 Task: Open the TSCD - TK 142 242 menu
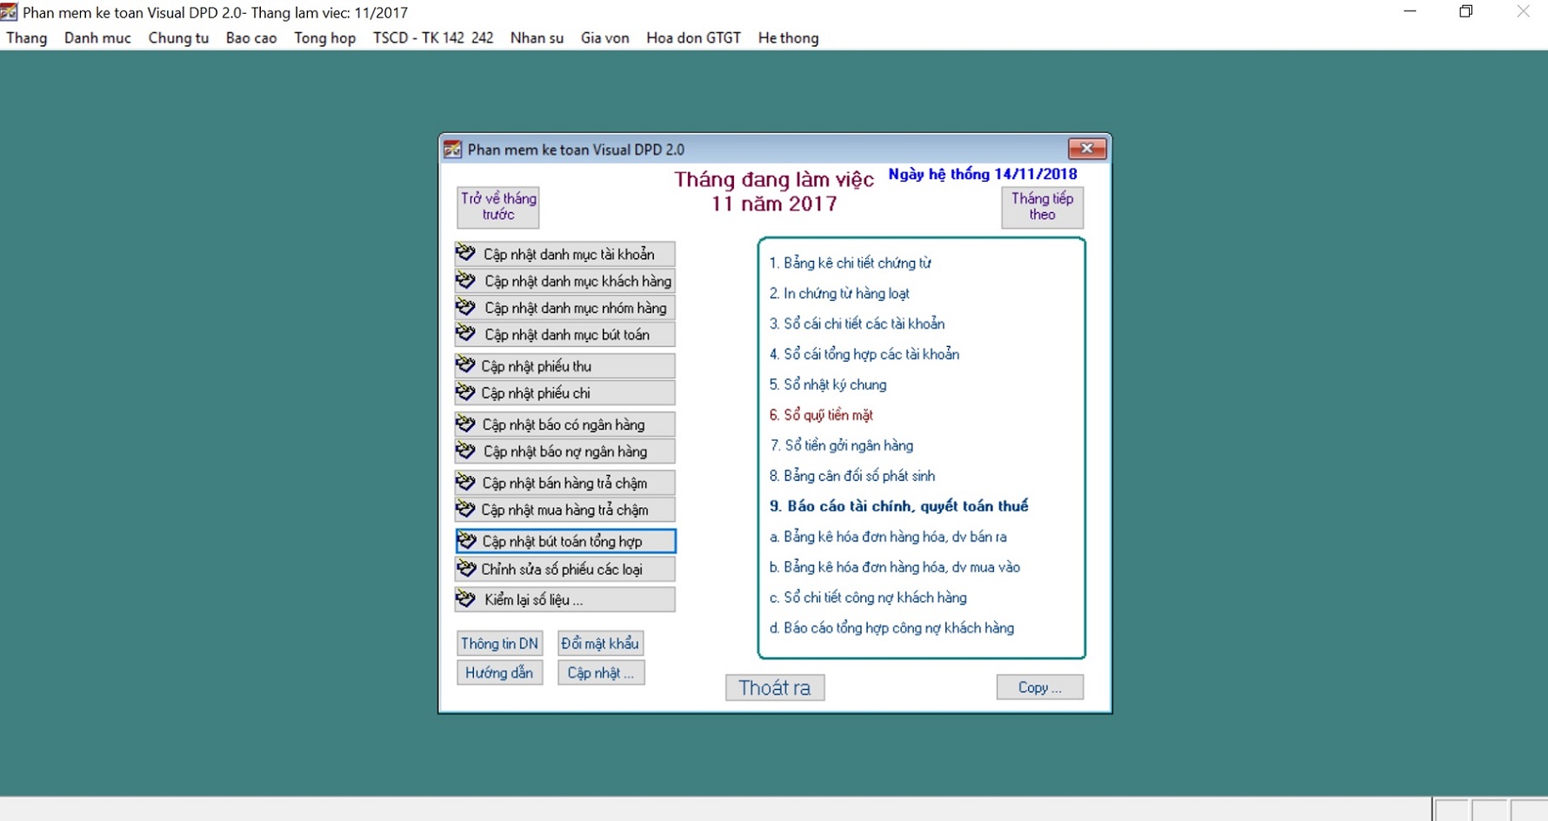click(433, 38)
